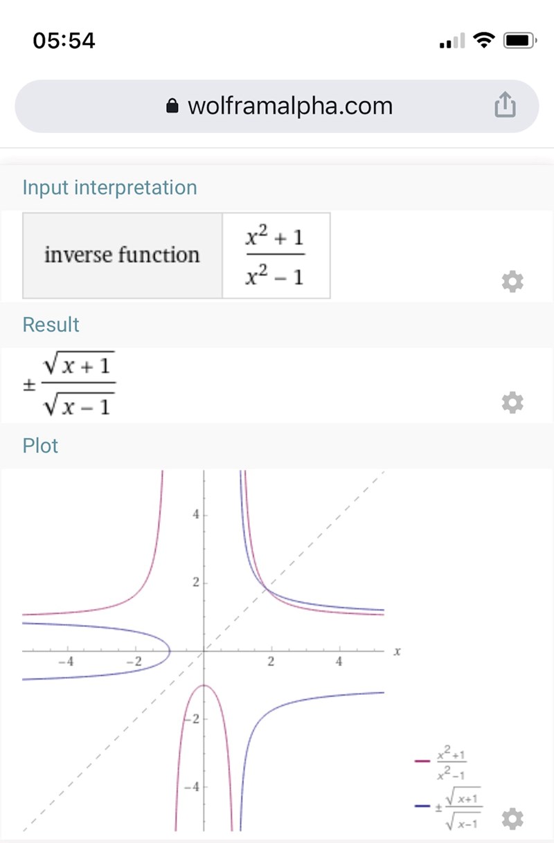The image size is (554, 843).
Task: Click the input fraction expression cell
Action: click(276, 255)
